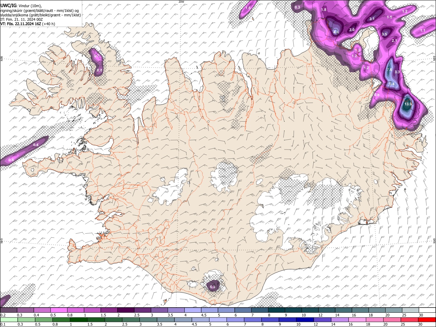Screen dimensions: 436x327
Task: Click the 1.6 value at the top of the map
Action: point(248,7)
